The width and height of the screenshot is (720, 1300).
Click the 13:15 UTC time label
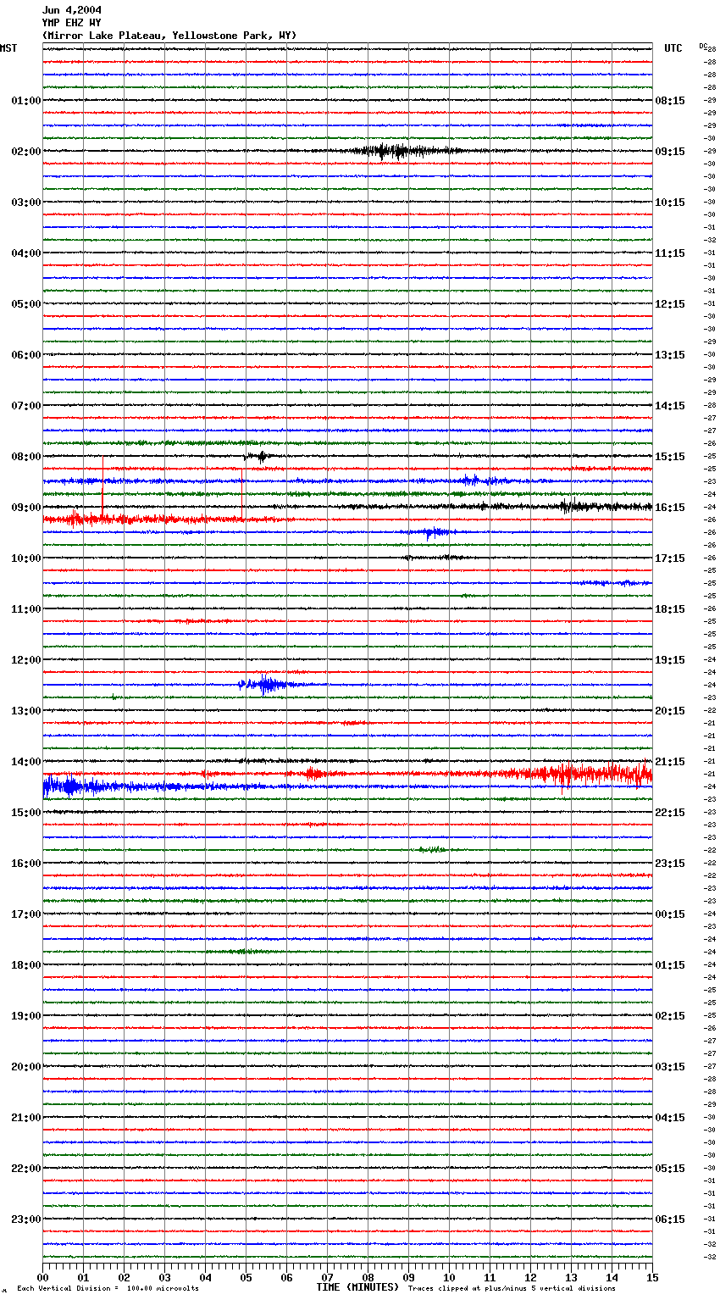tap(670, 355)
